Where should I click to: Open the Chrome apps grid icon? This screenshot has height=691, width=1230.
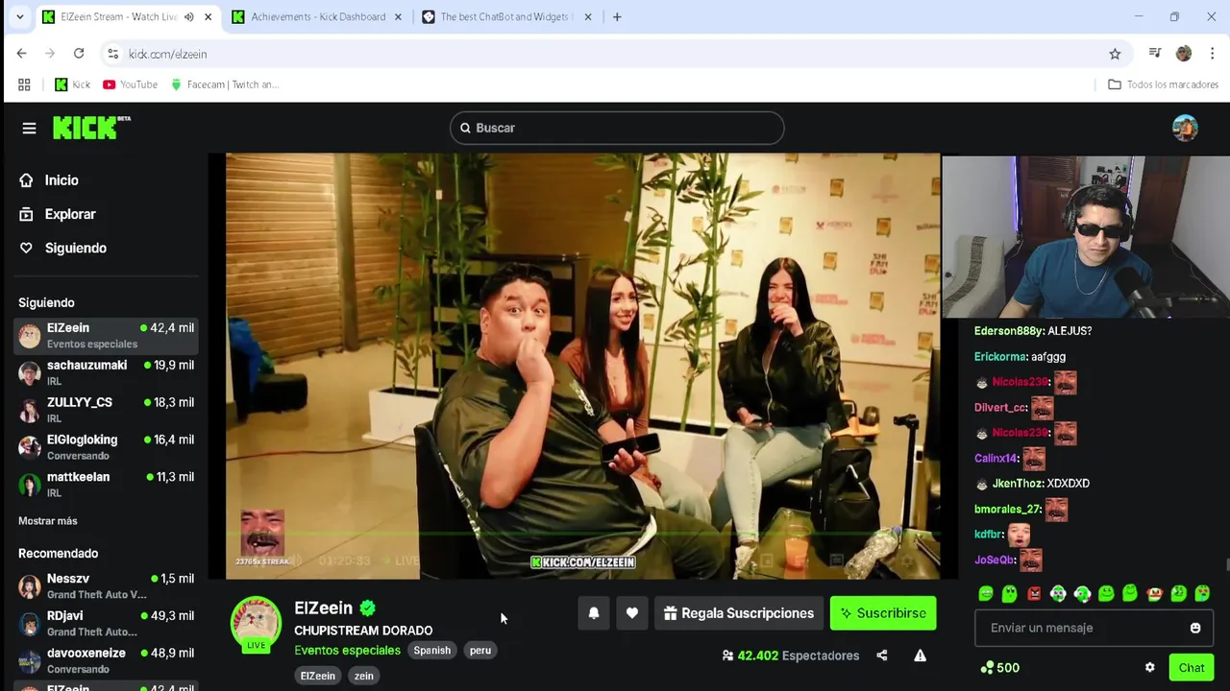[24, 84]
